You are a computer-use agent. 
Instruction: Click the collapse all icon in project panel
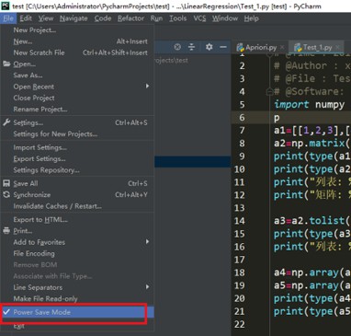click(191, 47)
